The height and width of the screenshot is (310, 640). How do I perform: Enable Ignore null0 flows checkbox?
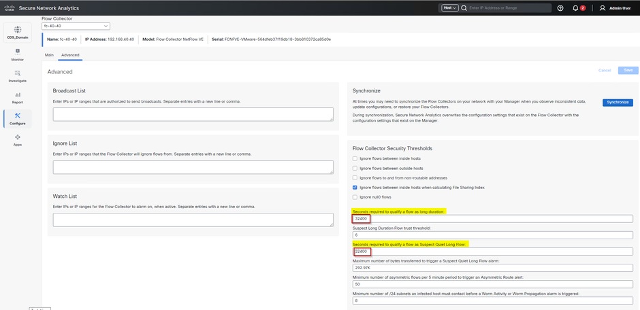pos(355,197)
